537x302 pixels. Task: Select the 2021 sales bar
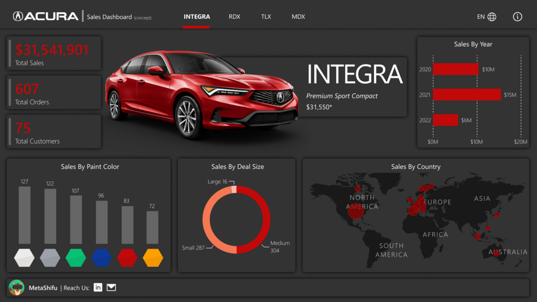point(467,95)
